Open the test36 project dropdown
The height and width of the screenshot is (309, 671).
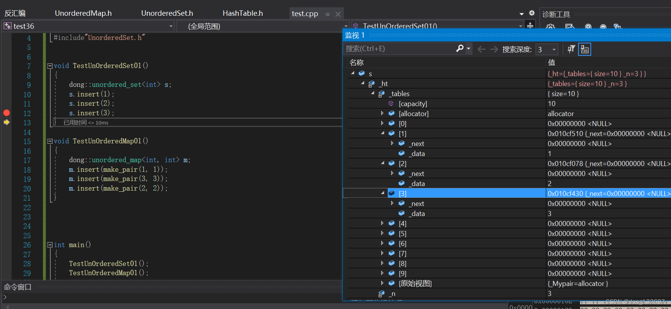point(171,26)
